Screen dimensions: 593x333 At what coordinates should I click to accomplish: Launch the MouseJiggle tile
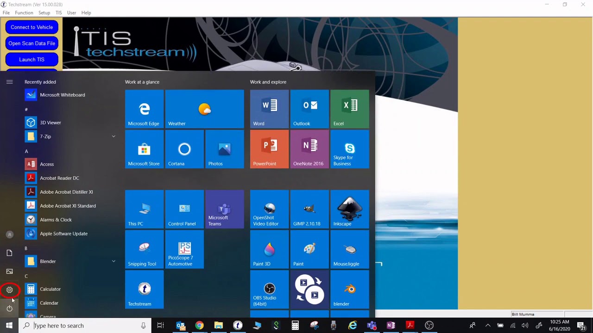[x=350, y=249]
